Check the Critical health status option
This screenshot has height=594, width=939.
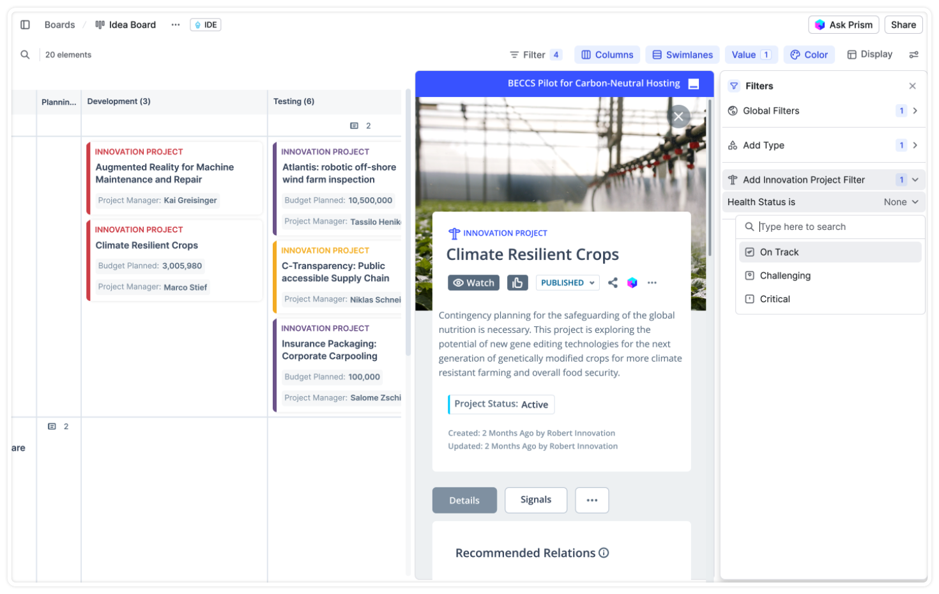click(750, 299)
